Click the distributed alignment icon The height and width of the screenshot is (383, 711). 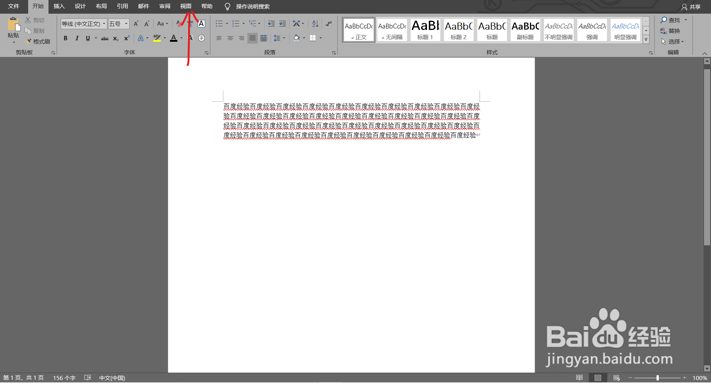coord(264,38)
